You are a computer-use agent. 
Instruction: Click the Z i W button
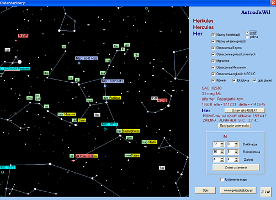pyautogui.click(x=266, y=192)
